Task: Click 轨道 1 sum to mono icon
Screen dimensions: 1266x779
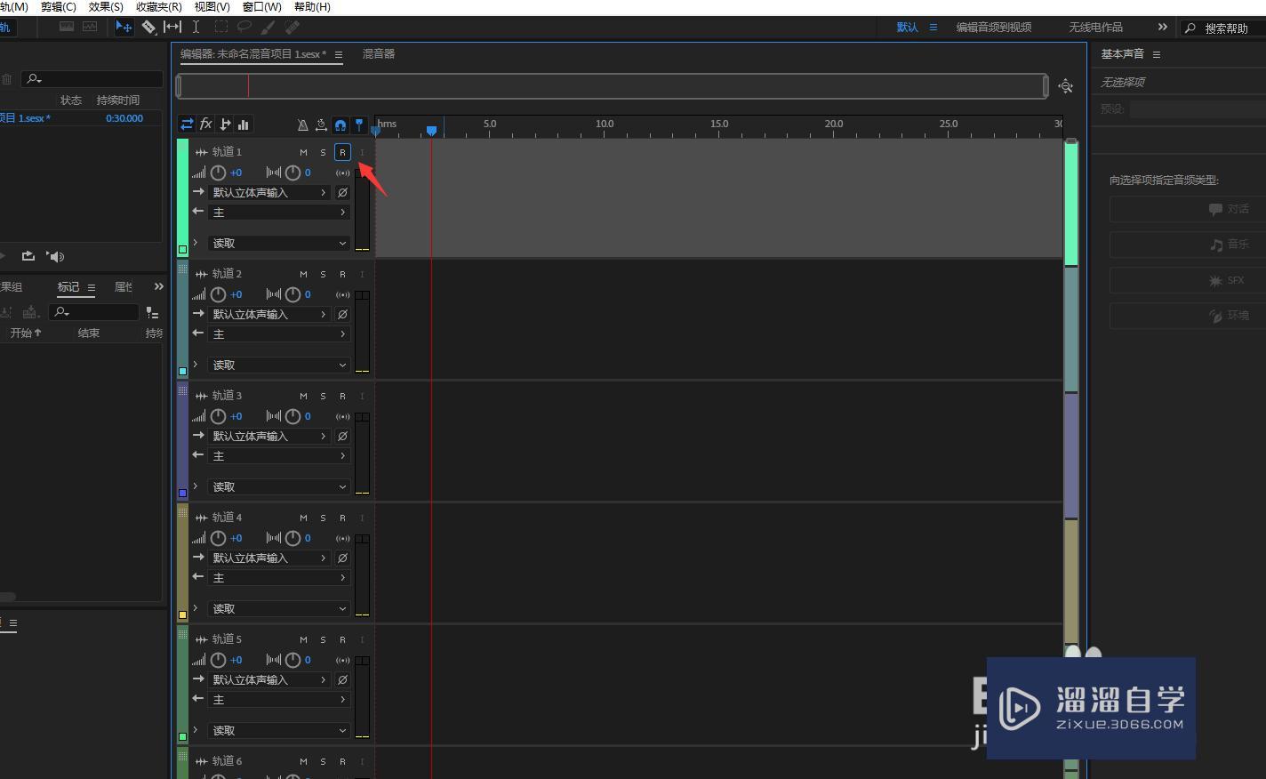Action: (x=342, y=173)
